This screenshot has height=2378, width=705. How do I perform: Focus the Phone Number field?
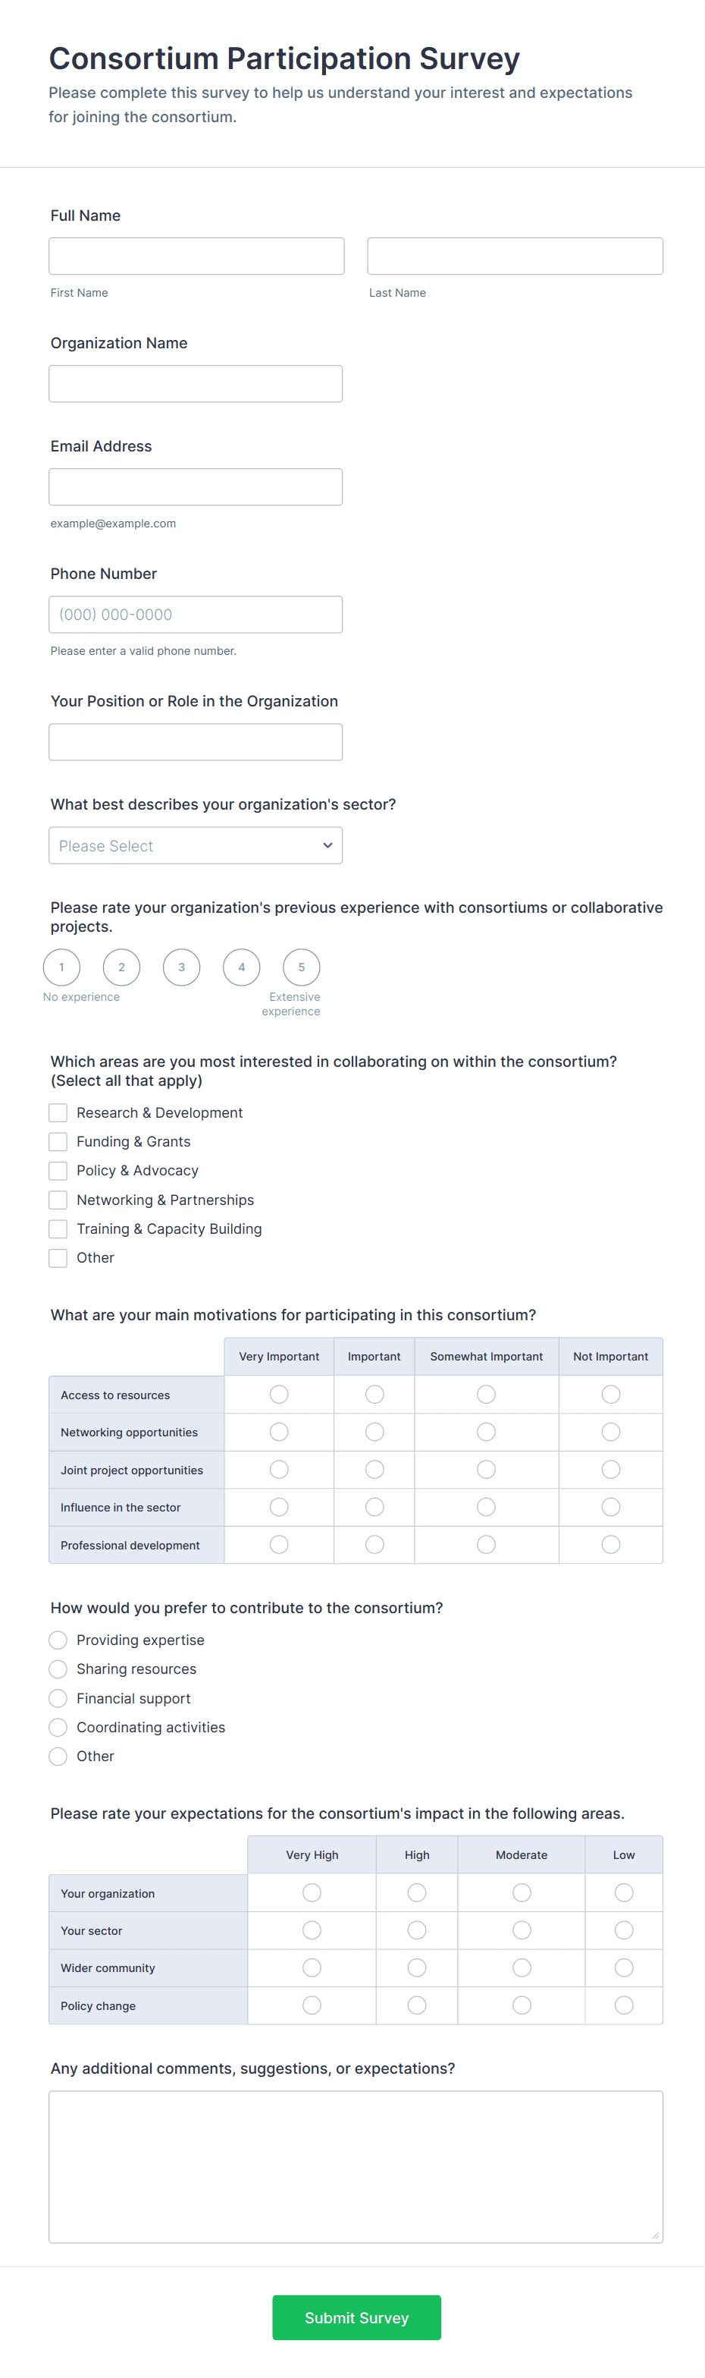click(x=196, y=615)
